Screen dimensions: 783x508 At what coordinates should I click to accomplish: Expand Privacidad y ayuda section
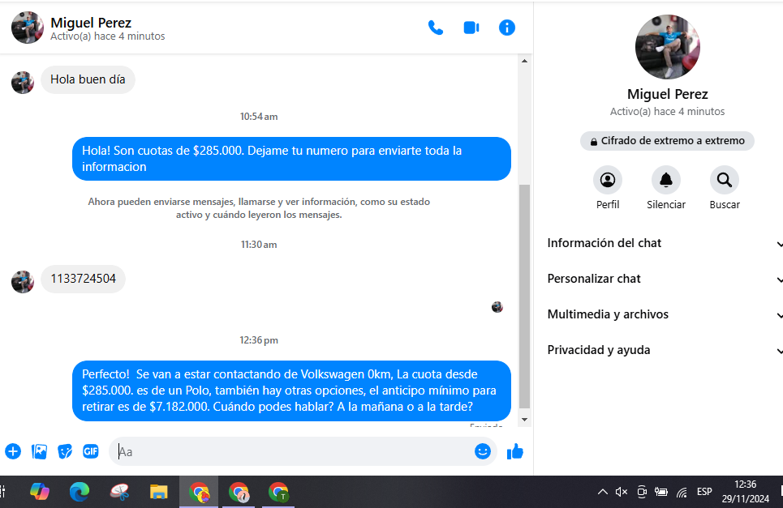coord(665,351)
